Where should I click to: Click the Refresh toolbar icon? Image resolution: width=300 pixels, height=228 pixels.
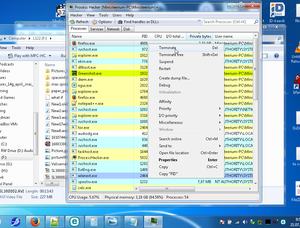[x=72, y=22]
